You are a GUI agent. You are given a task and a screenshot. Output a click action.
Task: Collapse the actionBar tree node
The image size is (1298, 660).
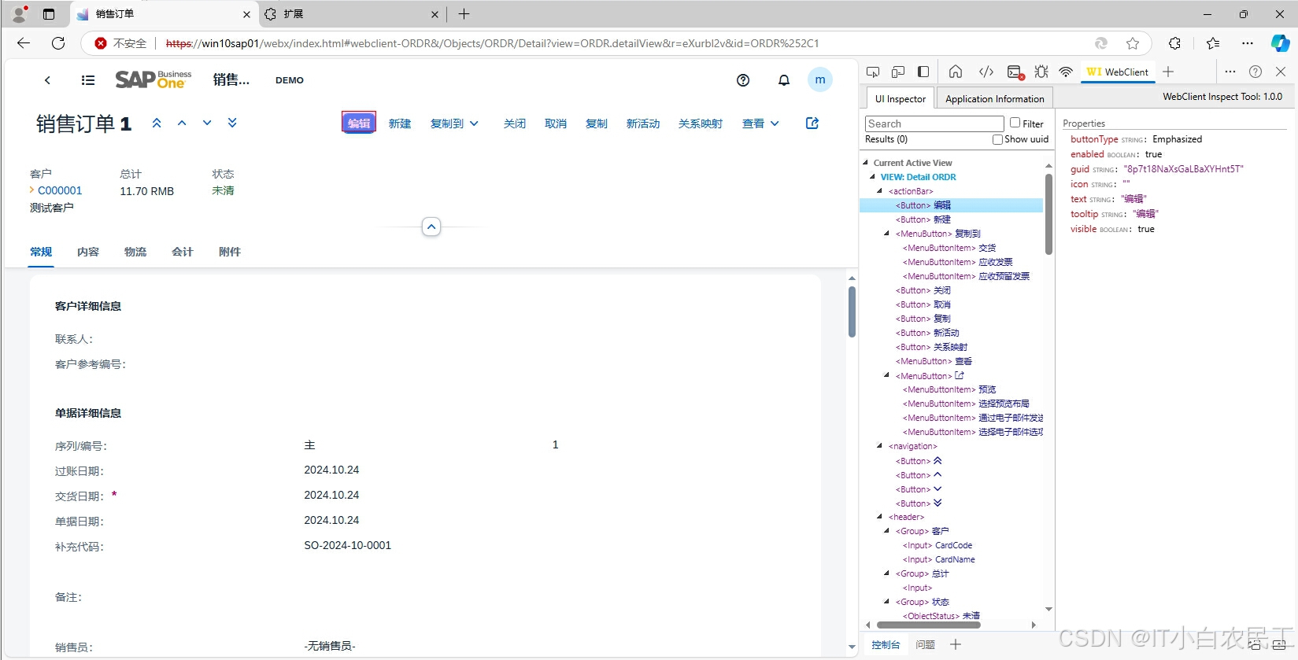click(880, 191)
